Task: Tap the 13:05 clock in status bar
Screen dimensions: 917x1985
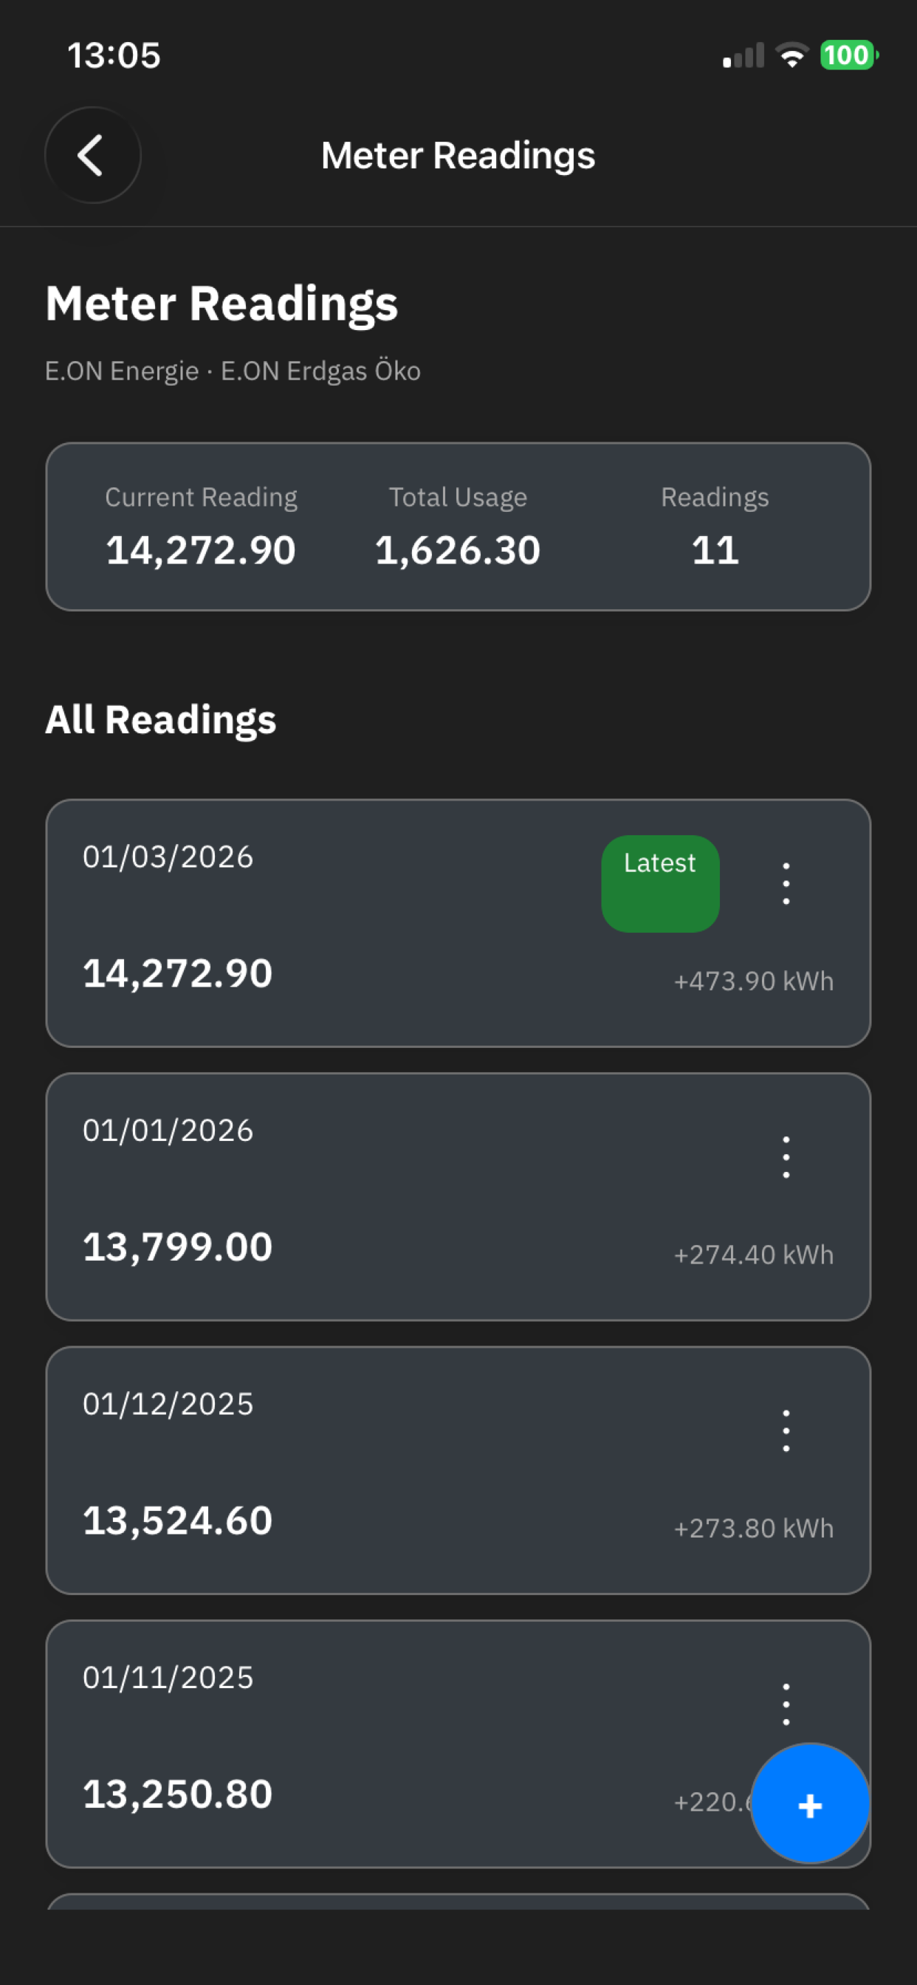Action: 114,55
